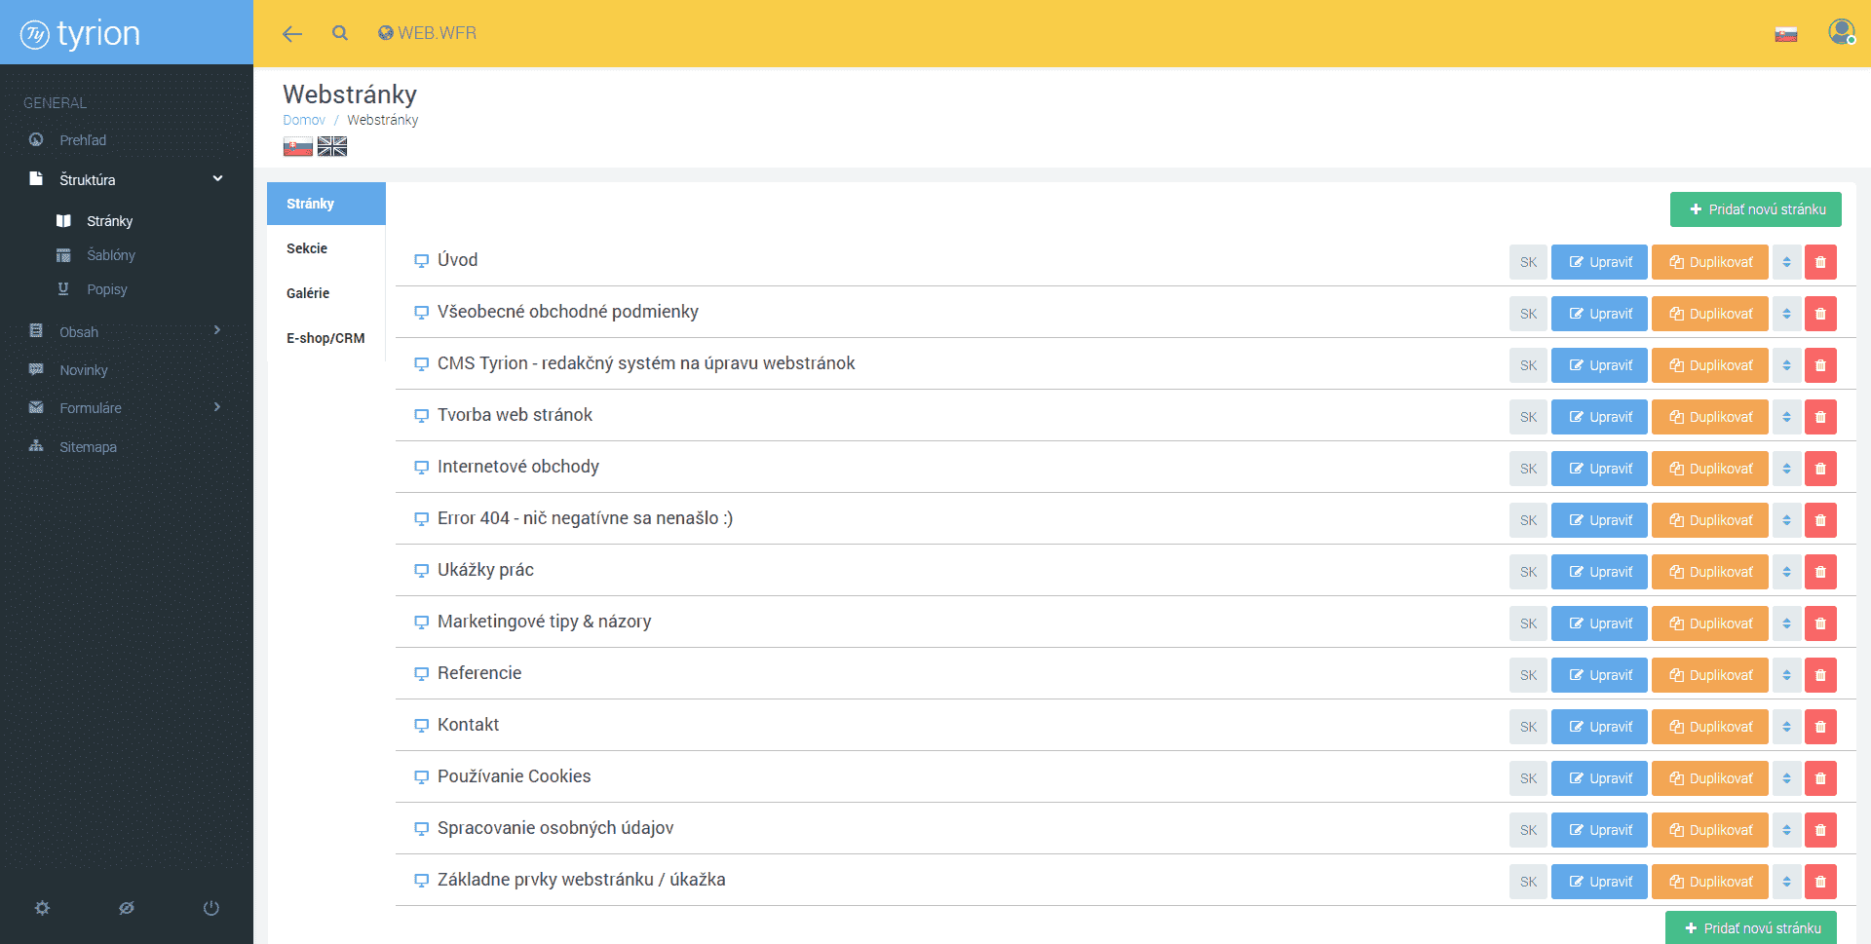
Task: Switch to the Sekcie tab
Action: coord(307,248)
